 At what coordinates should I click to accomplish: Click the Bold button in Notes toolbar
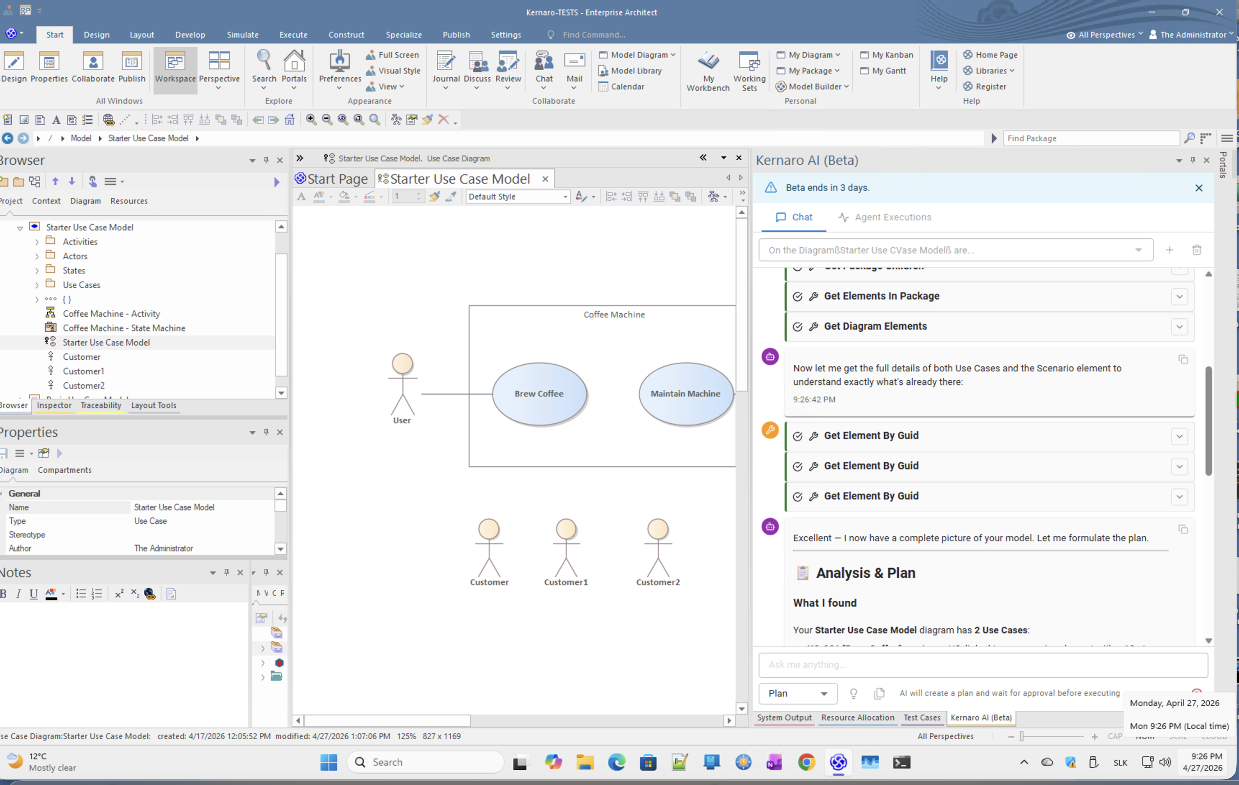(4, 594)
